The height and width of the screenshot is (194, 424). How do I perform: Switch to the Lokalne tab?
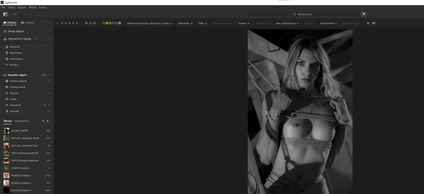(28, 23)
